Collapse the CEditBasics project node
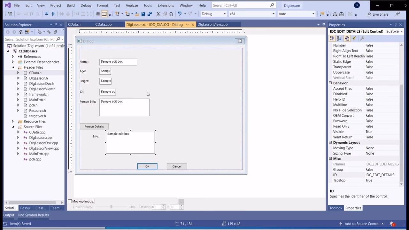This screenshot has width=409, height=230. click(x=8, y=51)
